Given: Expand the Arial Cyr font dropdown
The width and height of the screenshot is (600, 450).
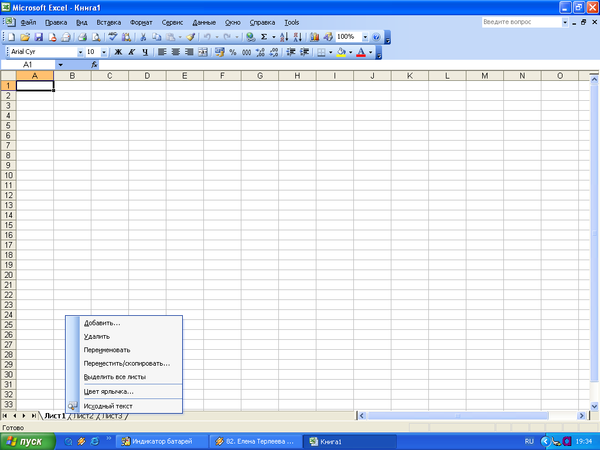Looking at the screenshot, I should [80, 52].
